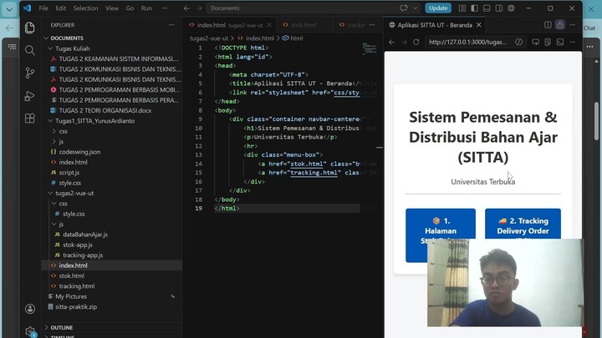
Task: Open the View menu
Action: [112, 8]
